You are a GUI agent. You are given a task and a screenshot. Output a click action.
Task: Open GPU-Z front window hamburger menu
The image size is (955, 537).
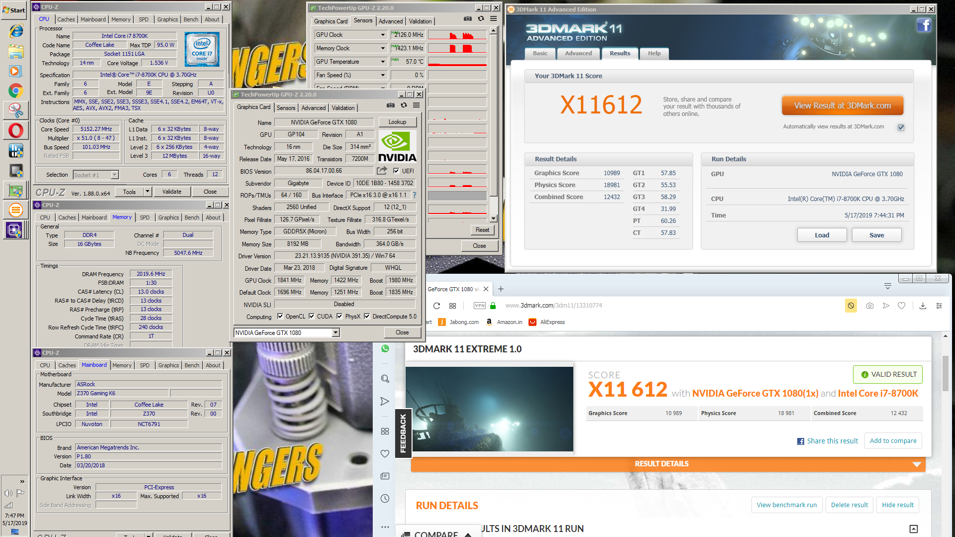[416, 106]
